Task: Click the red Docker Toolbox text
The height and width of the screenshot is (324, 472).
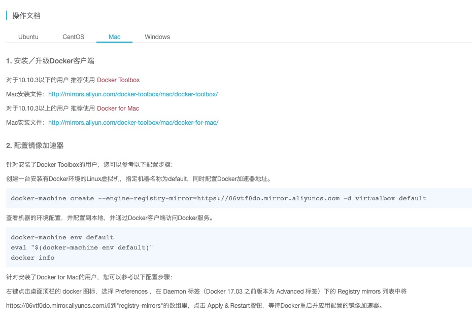Action: coord(118,80)
